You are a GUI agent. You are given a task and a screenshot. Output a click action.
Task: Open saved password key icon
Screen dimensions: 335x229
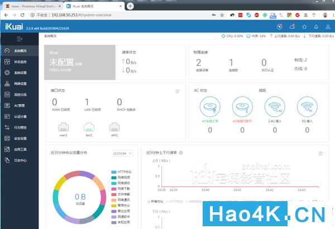tap(214, 15)
